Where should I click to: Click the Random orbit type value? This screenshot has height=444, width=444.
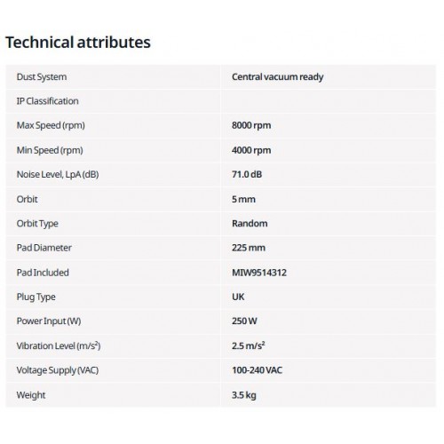(250, 224)
